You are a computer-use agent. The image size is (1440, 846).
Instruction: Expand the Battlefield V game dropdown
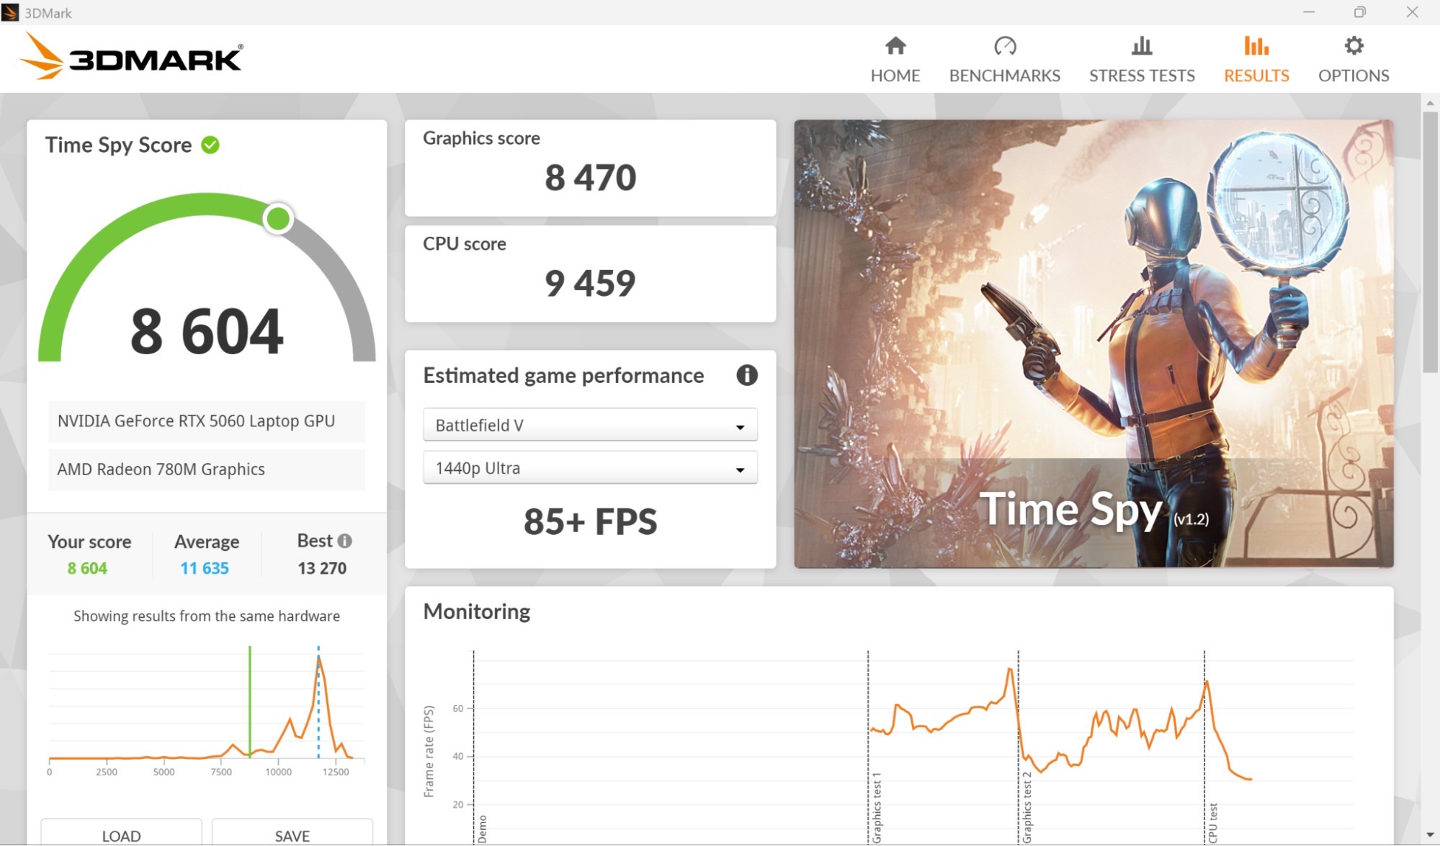[589, 426]
